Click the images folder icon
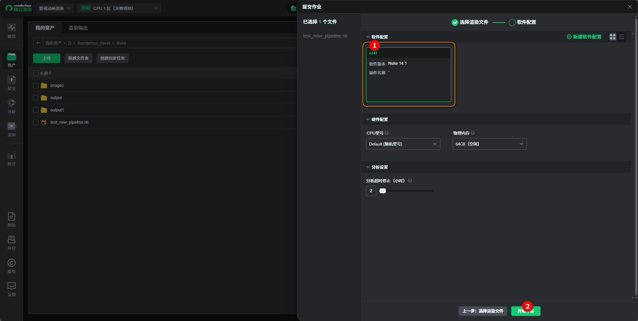 (44, 86)
